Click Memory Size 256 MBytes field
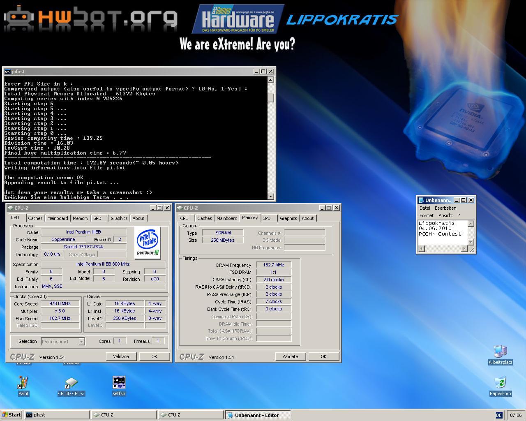Image resolution: width=526 pixels, height=421 pixels. click(223, 240)
